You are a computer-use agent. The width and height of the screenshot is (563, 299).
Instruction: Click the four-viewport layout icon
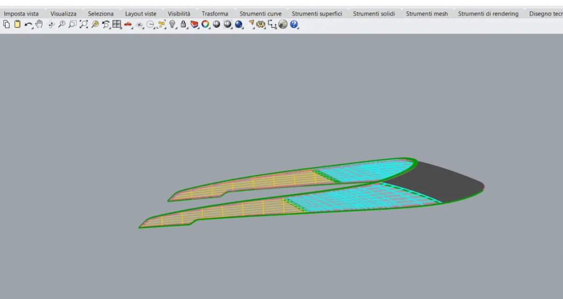coord(116,24)
